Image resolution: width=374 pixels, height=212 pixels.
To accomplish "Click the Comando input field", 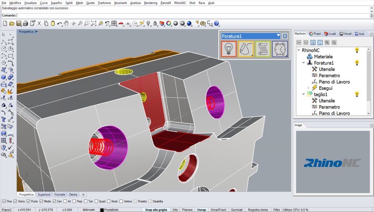I will [x=193, y=15].
